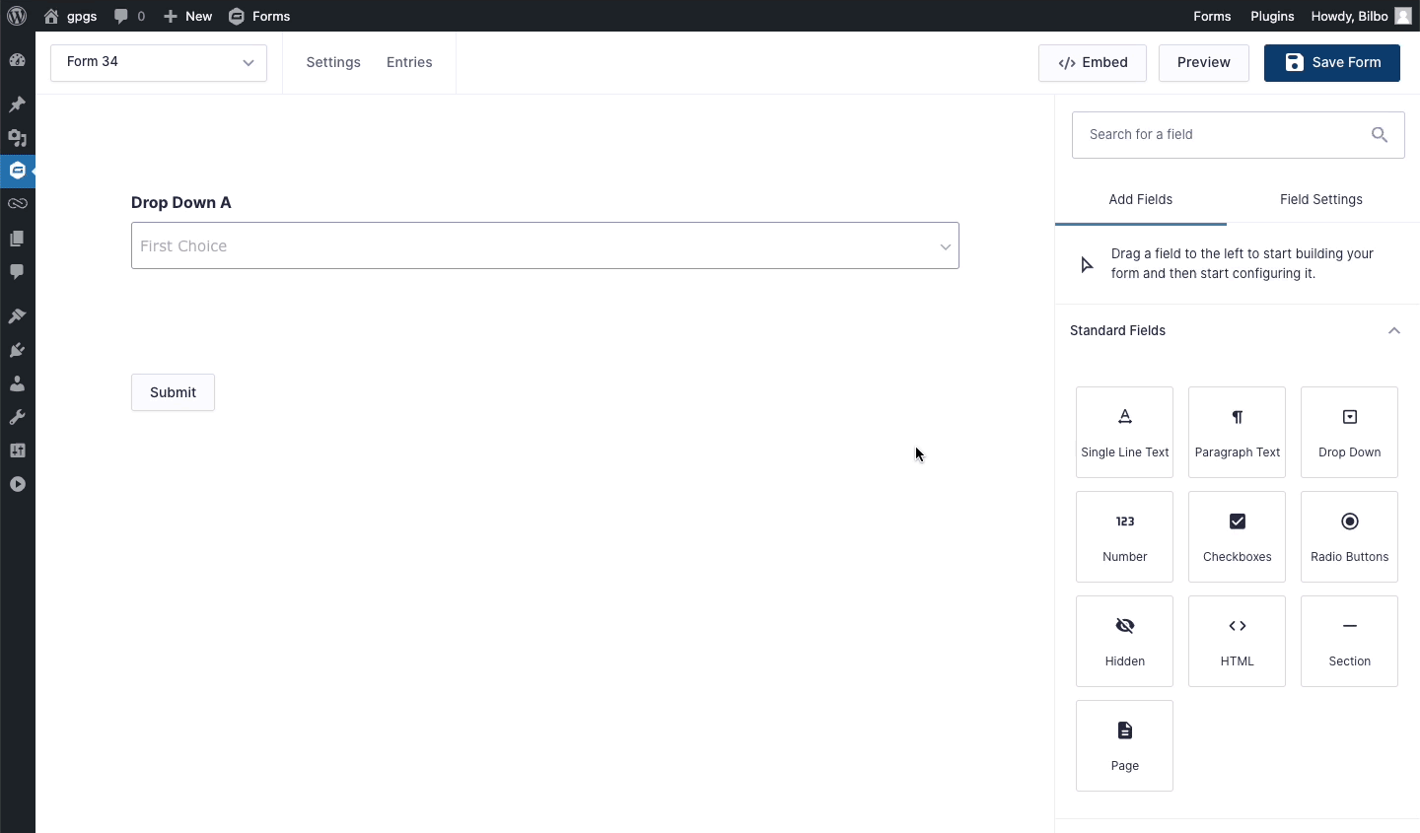Open Comments sidebar icon

tap(17, 272)
